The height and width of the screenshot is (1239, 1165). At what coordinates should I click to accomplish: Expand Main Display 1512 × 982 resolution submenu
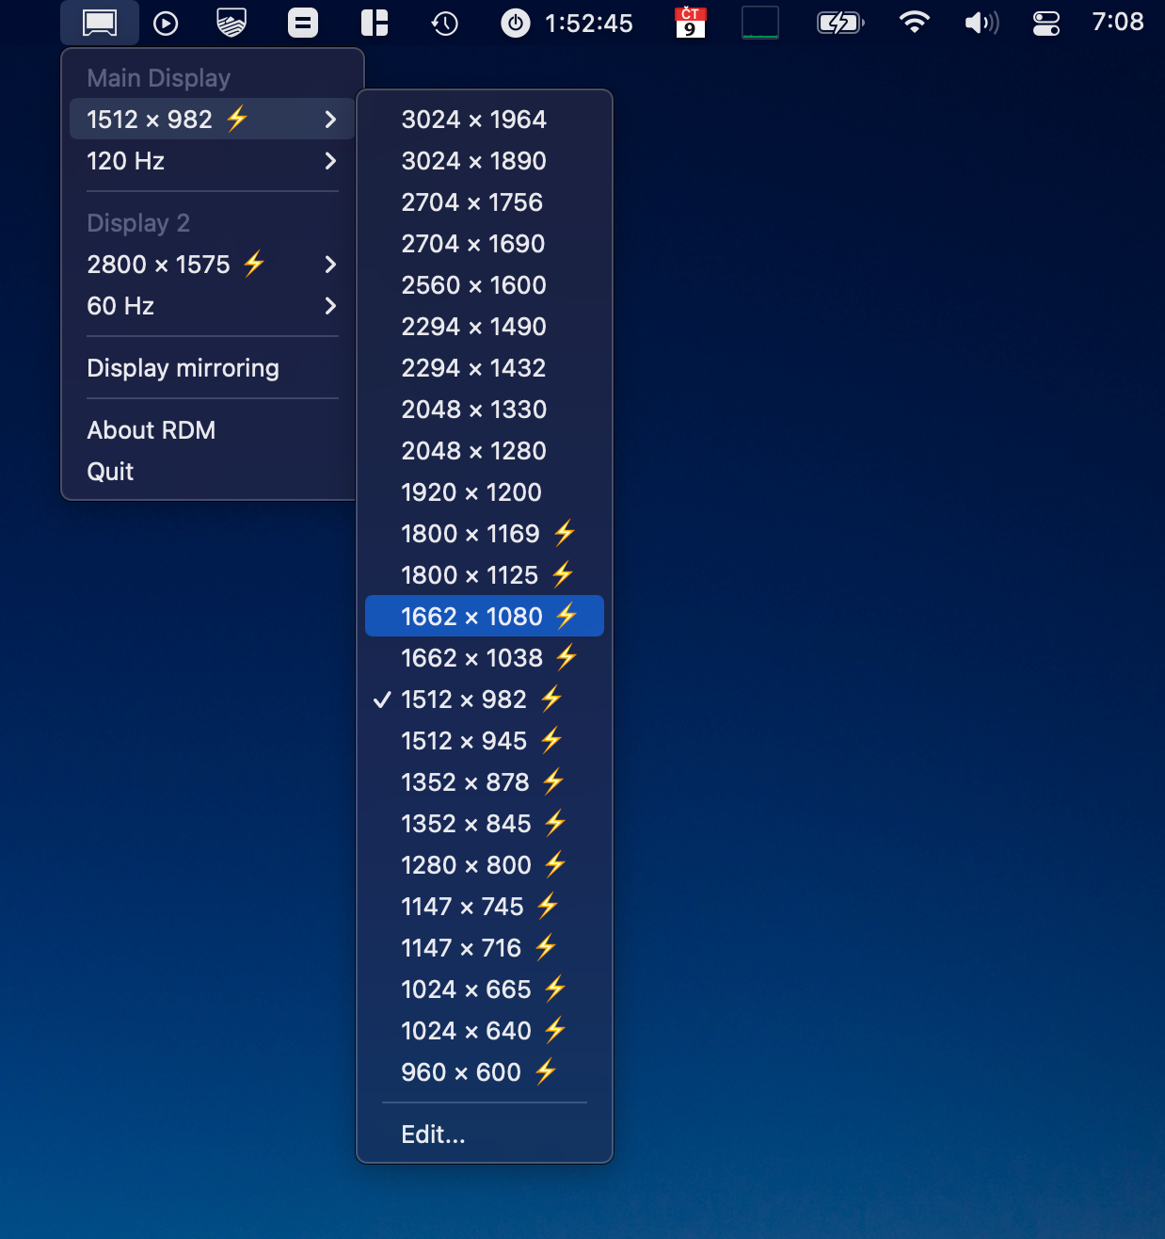212,120
